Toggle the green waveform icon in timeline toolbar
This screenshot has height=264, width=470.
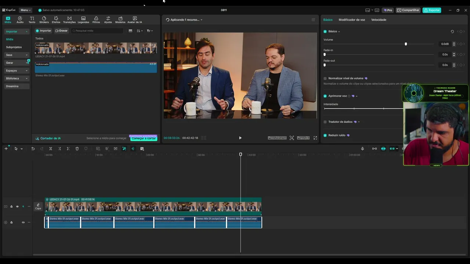pyautogui.click(x=133, y=148)
